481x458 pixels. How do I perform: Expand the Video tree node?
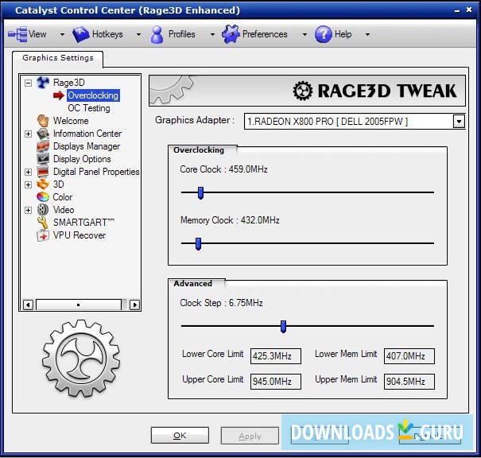click(x=28, y=210)
